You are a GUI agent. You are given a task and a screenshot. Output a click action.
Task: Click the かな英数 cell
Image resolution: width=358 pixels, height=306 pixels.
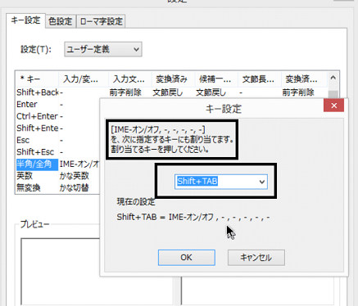tap(75, 176)
